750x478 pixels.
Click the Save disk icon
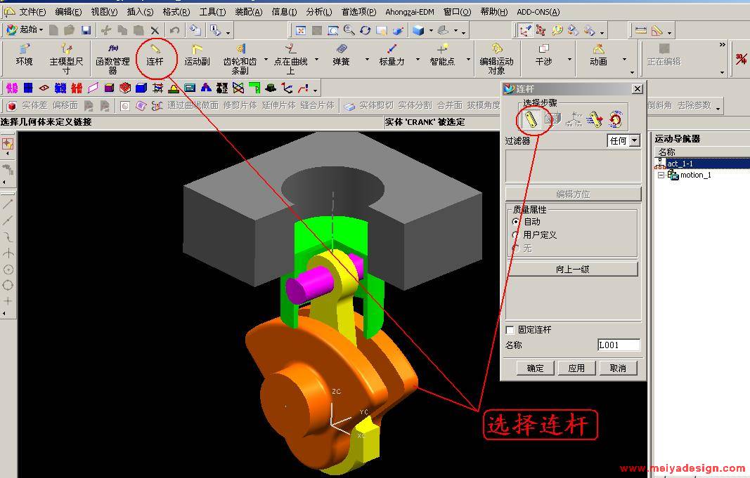click(86, 31)
